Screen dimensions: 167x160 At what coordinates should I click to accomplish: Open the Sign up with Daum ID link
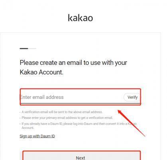[37, 136]
